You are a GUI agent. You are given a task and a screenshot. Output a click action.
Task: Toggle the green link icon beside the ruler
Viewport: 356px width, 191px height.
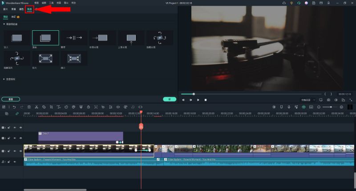pos(17,114)
